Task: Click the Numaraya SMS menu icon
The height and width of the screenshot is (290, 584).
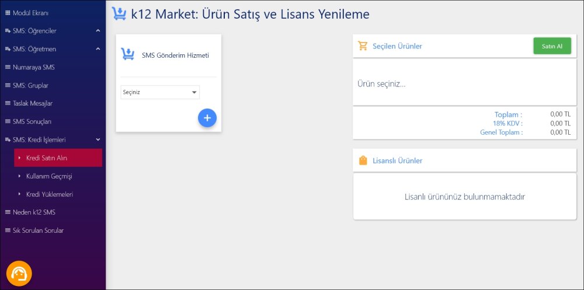Action: (x=8, y=67)
